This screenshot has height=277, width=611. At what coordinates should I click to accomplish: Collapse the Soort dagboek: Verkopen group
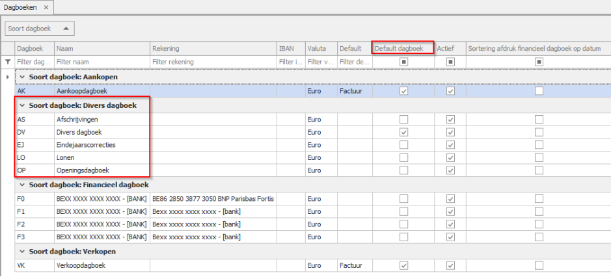[22, 252]
